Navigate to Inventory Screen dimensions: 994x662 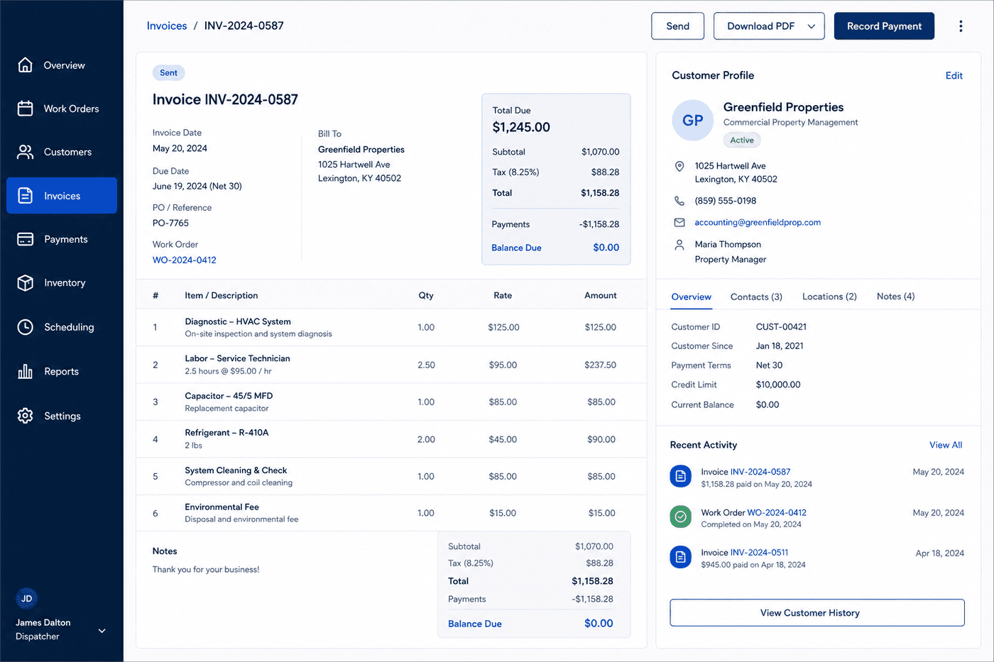[62, 282]
